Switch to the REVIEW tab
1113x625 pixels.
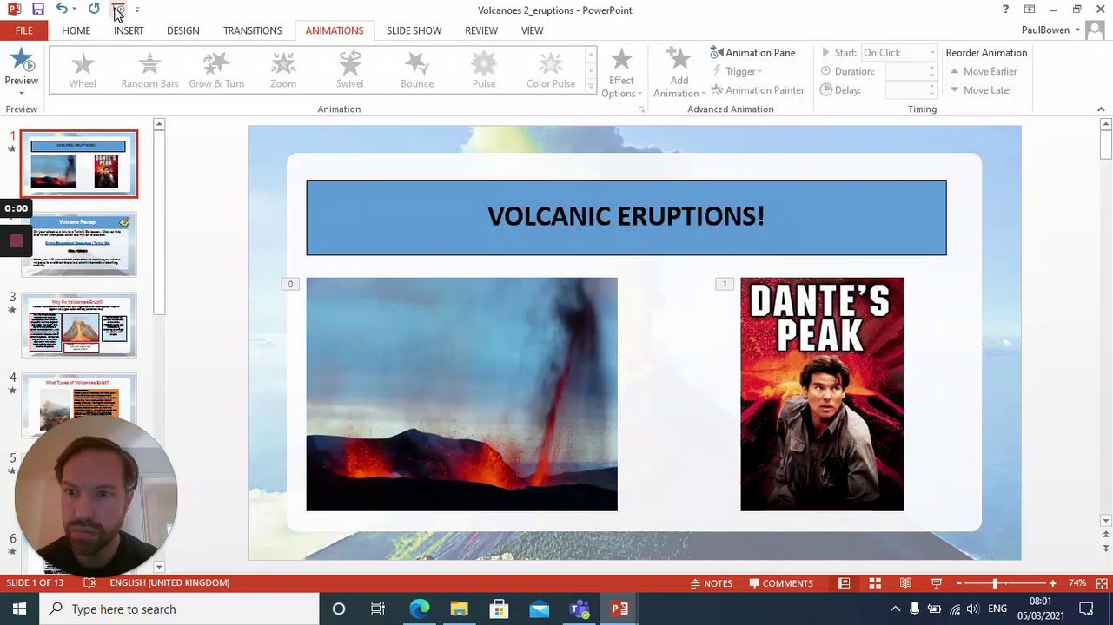[x=480, y=30]
